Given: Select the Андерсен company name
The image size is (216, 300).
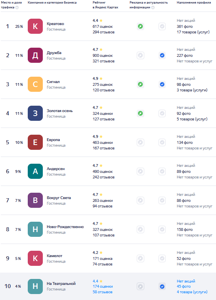Looking at the screenshot, I should point(56,169).
